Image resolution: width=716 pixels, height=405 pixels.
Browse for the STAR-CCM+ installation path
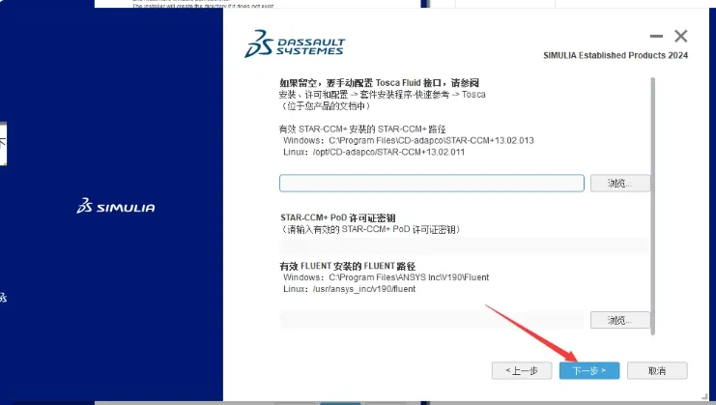pos(619,183)
